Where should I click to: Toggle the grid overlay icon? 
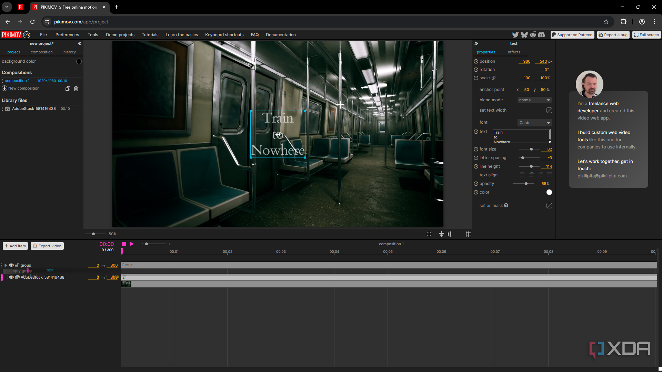pos(468,234)
